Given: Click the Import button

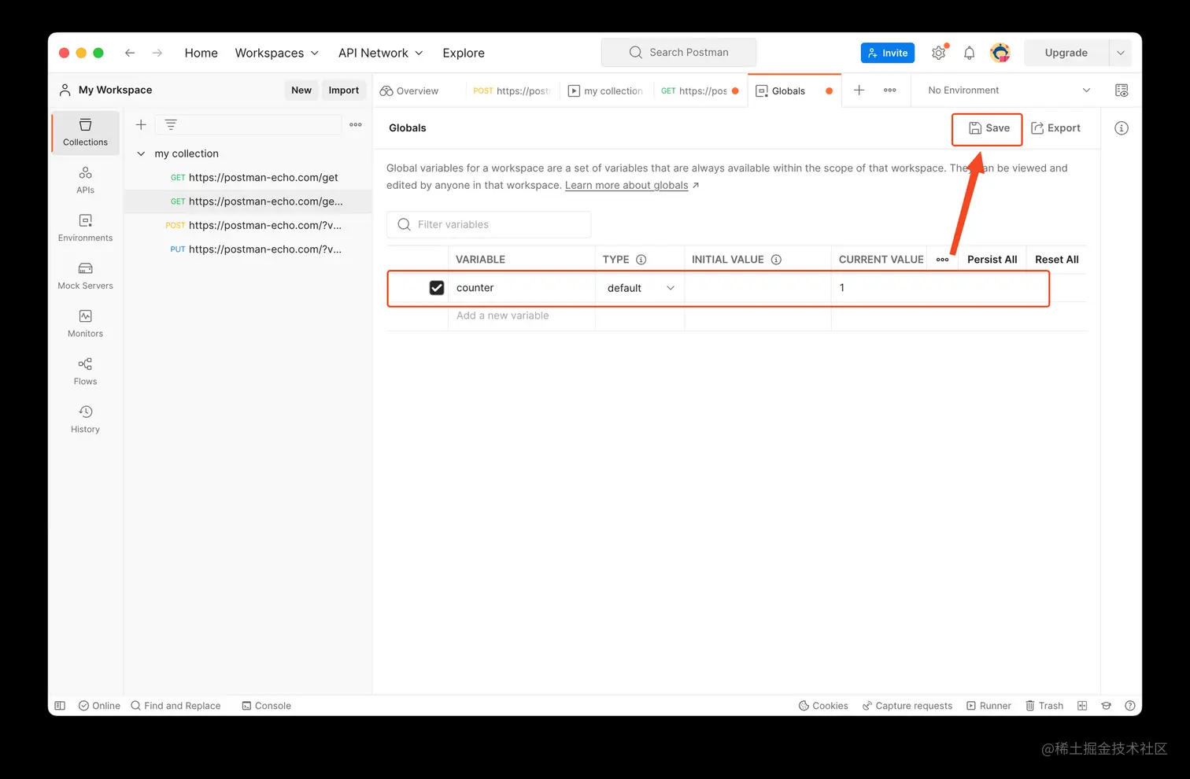Looking at the screenshot, I should click(x=343, y=90).
